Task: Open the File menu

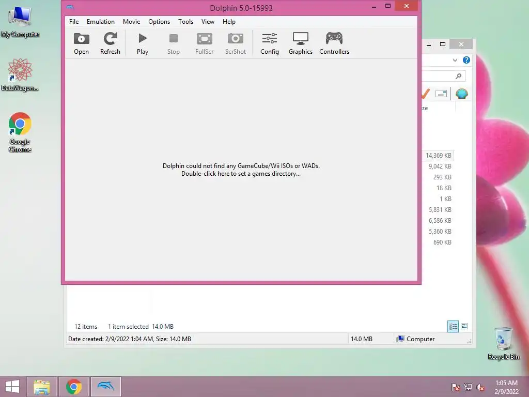Action: (x=74, y=22)
